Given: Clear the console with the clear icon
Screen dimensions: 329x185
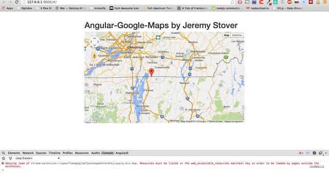Looking at the screenshot, I should (x=4, y=158).
